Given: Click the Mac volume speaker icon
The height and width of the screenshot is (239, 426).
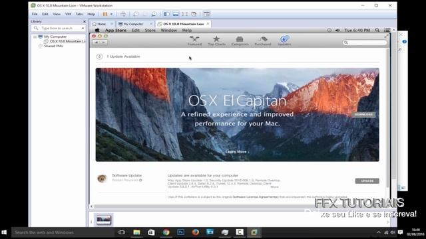Looking at the screenshot, I should click(337, 31).
